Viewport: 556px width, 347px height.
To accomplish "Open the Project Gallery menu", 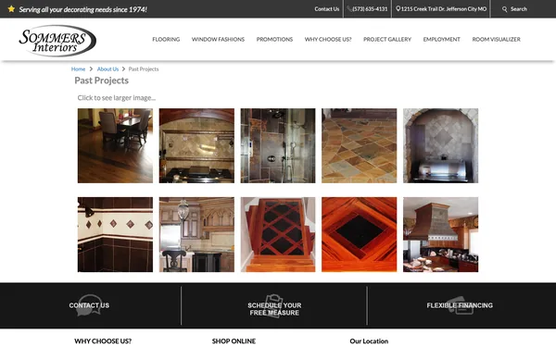I will click(x=387, y=39).
